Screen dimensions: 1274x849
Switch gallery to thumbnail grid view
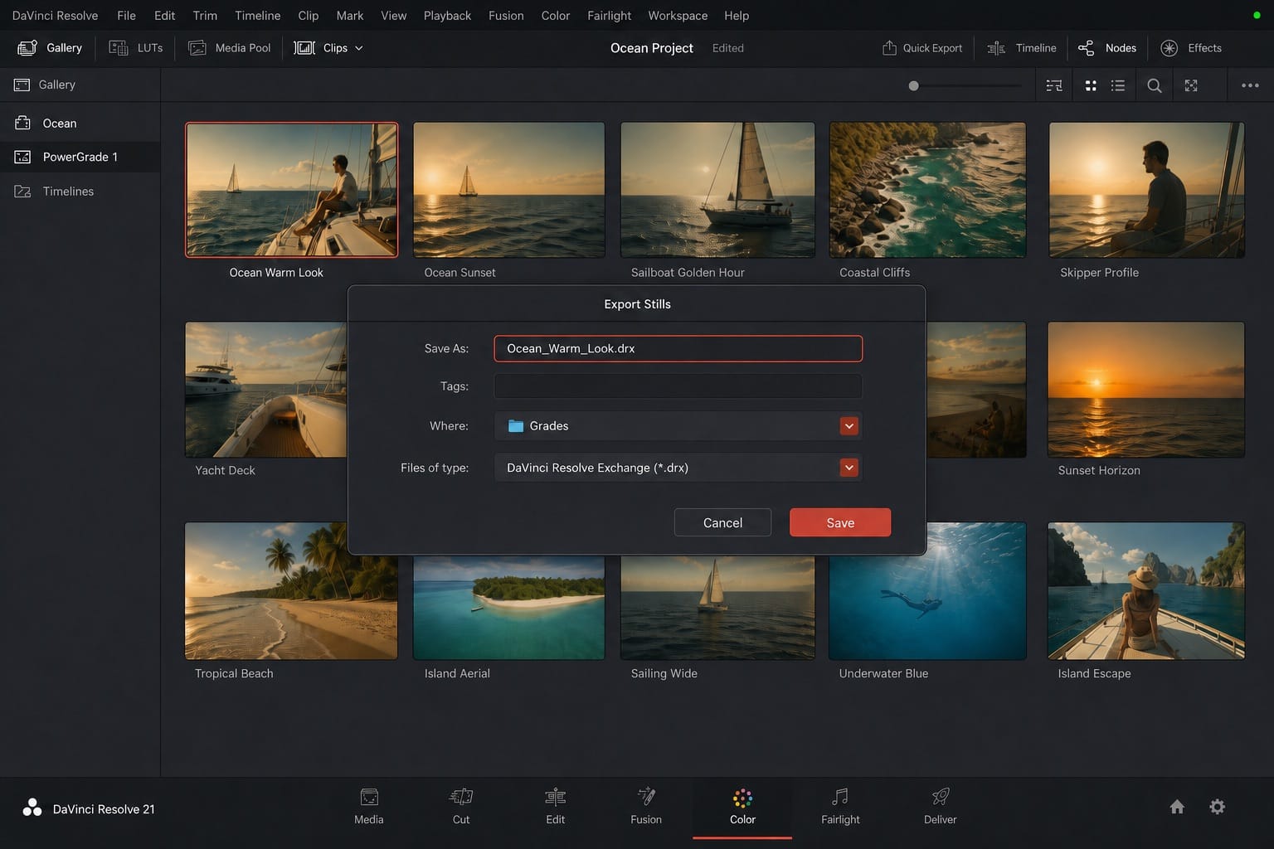(x=1091, y=85)
